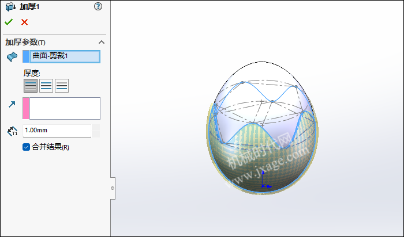This screenshot has width=404, height=237.
Task: Choose thicken side 1 option
Action: pyautogui.click(x=31, y=86)
